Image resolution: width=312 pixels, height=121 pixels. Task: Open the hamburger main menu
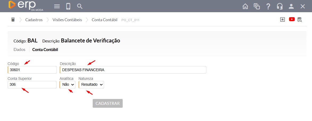[x=57, y=6]
